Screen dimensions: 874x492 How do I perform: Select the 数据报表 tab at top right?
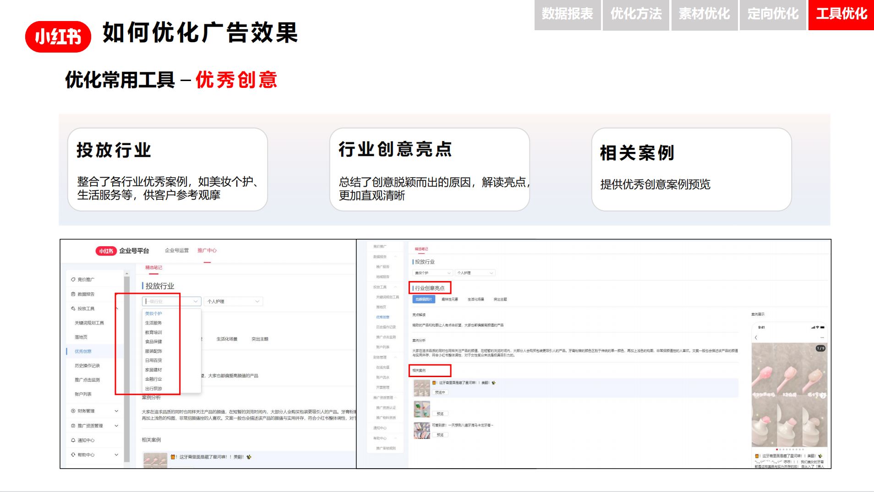(x=568, y=14)
